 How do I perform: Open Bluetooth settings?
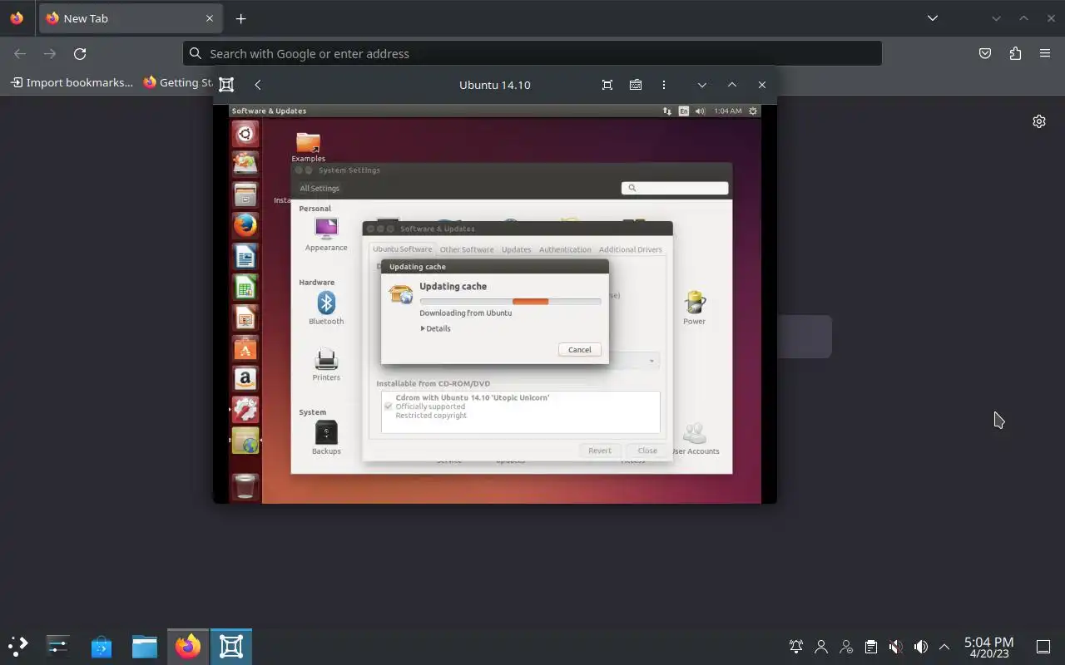[326, 308]
